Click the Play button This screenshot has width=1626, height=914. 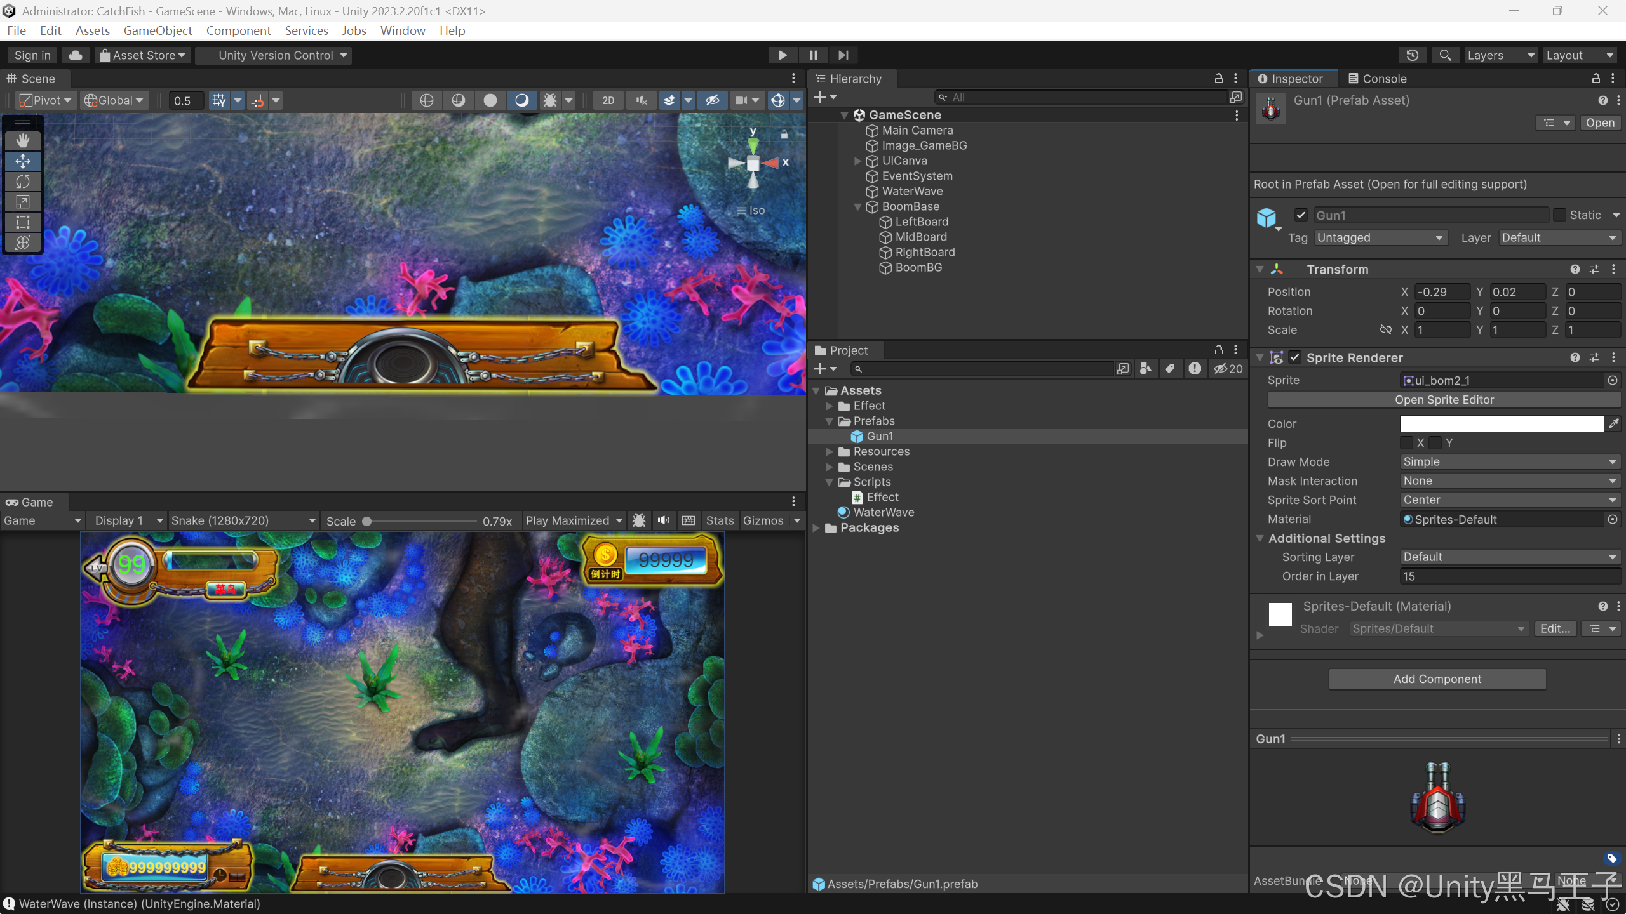point(783,55)
